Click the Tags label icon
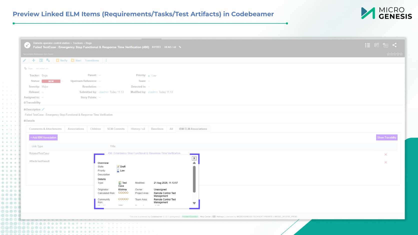 pos(25,68)
